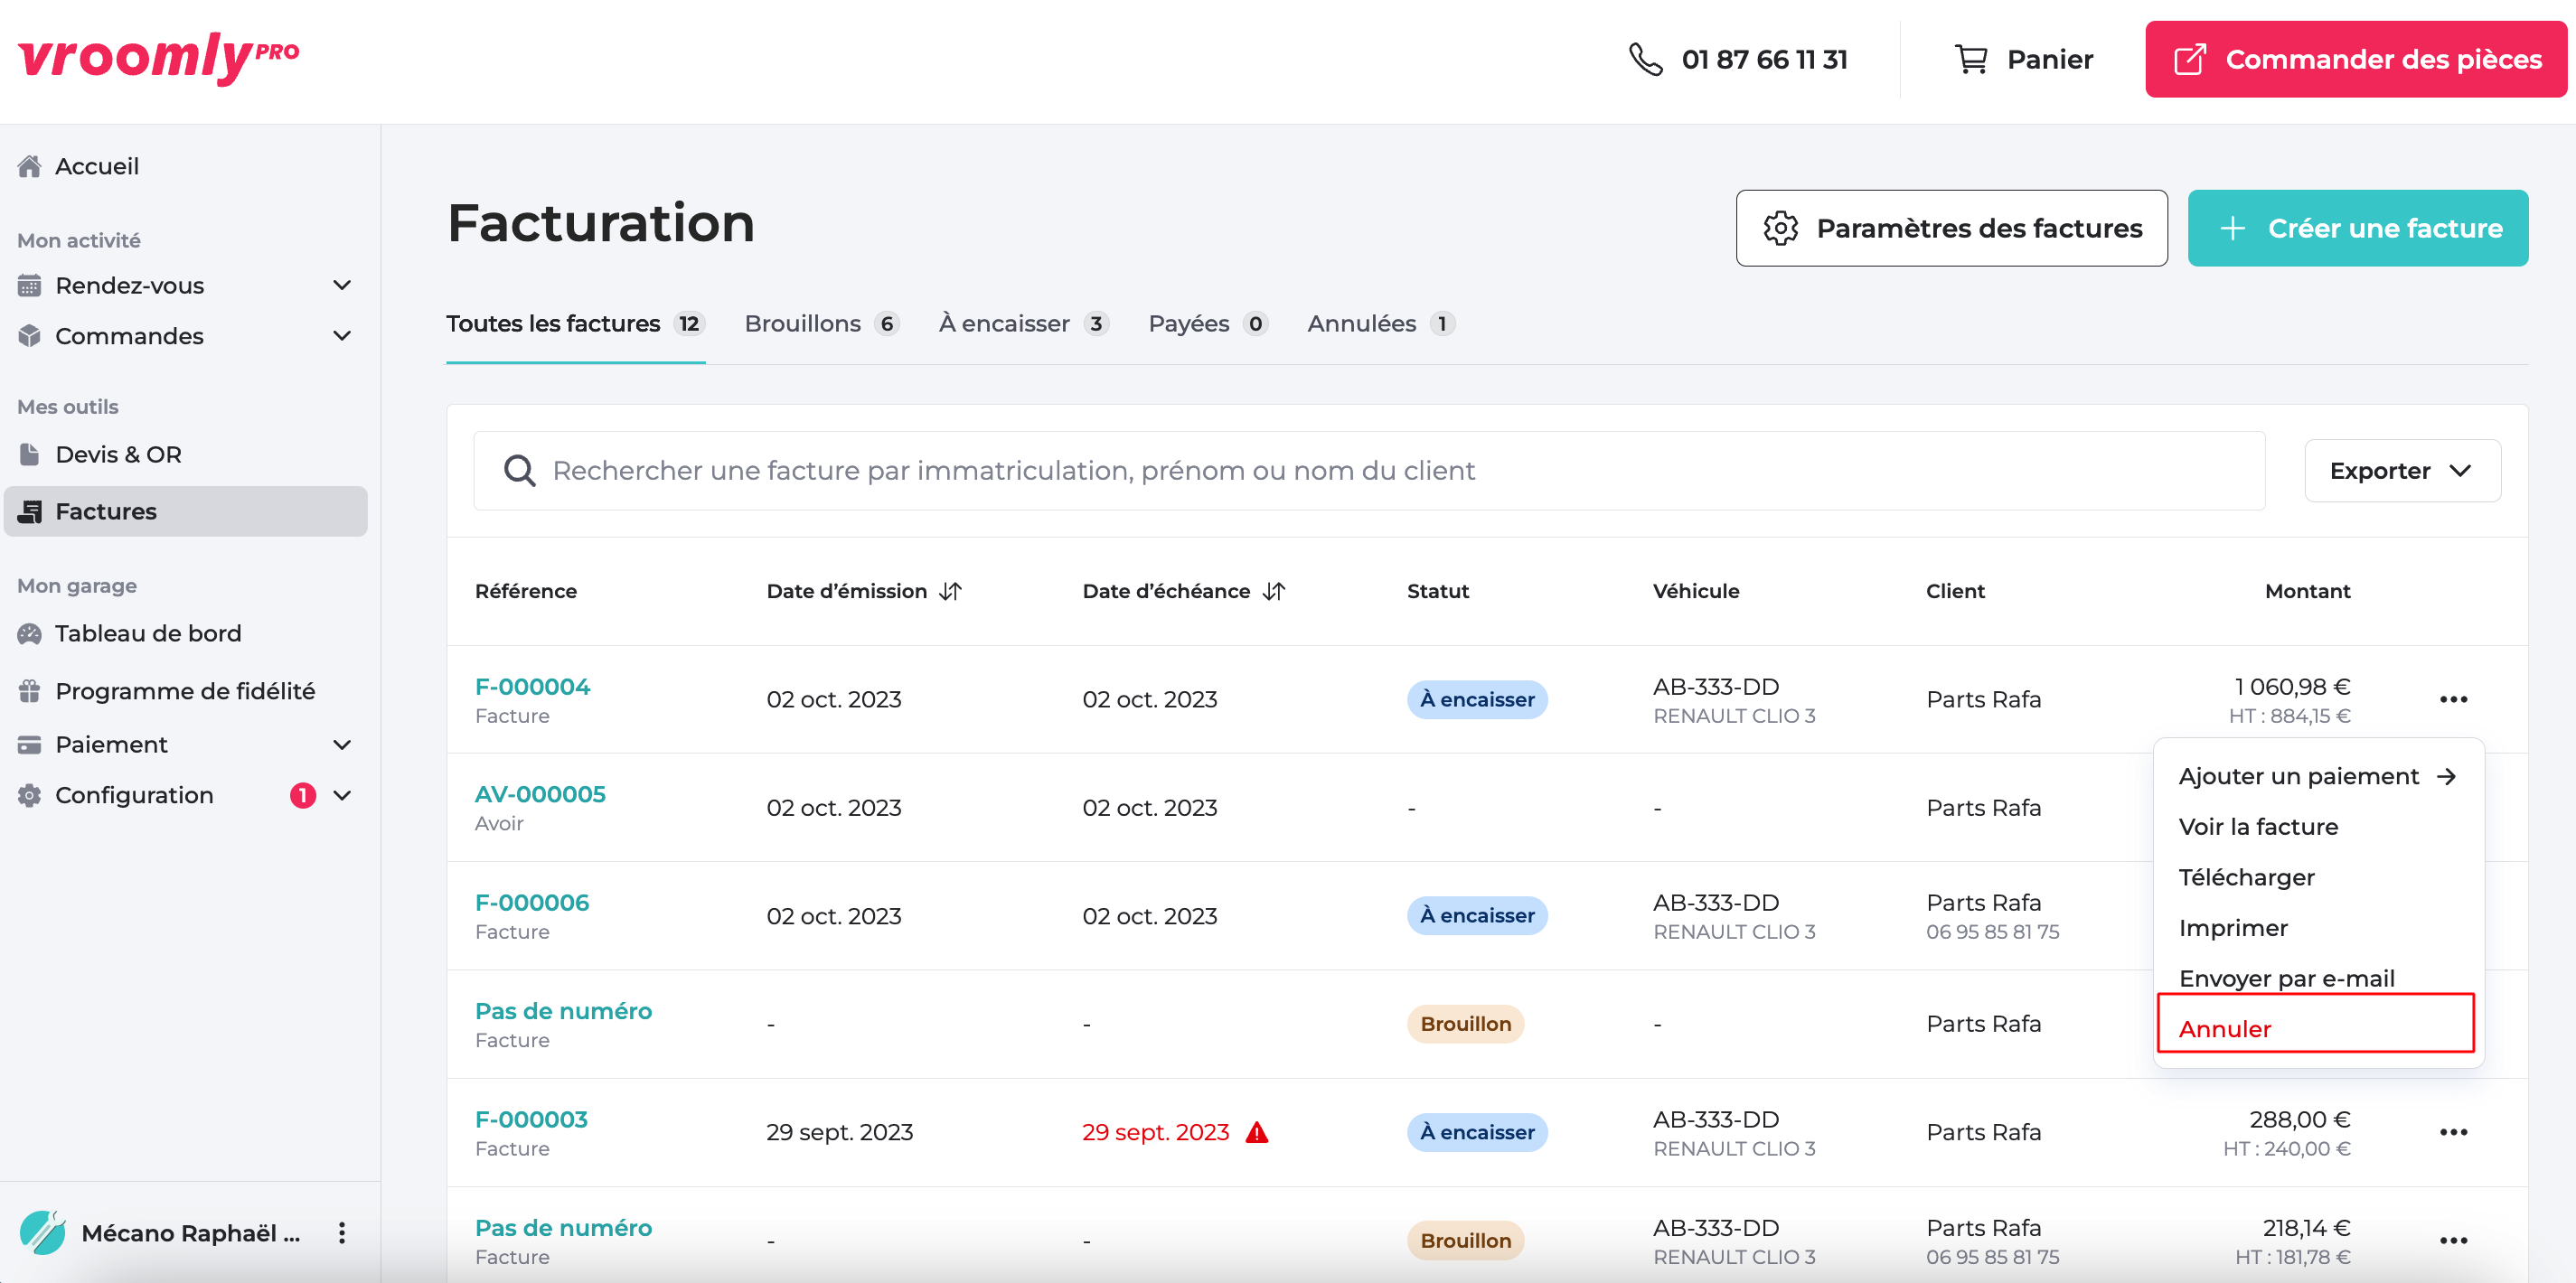This screenshot has width=2576, height=1283.
Task: Open the Panier shopping cart icon
Action: (x=1971, y=59)
